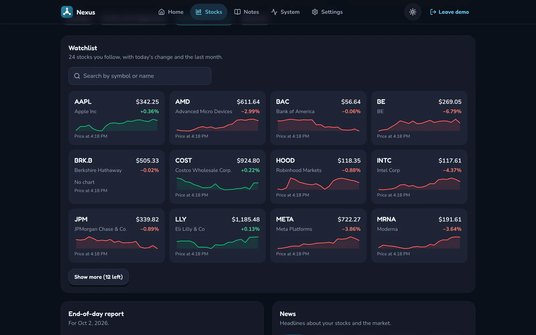Open the Settings tab

click(327, 12)
